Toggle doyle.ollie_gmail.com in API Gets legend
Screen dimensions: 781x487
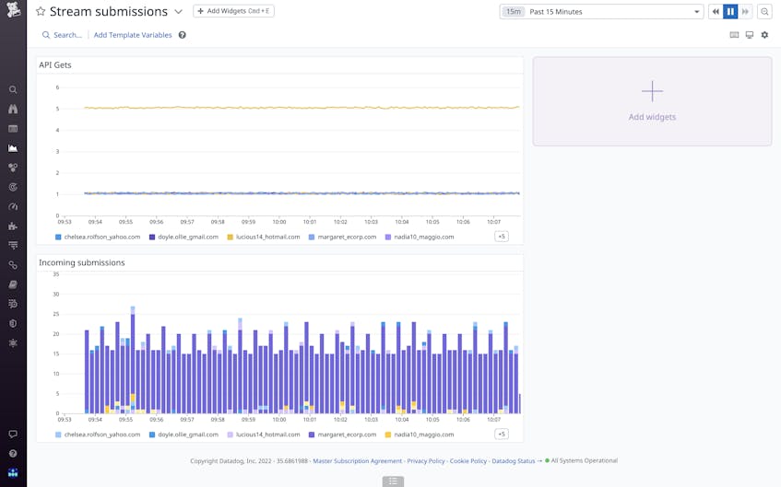click(x=183, y=237)
